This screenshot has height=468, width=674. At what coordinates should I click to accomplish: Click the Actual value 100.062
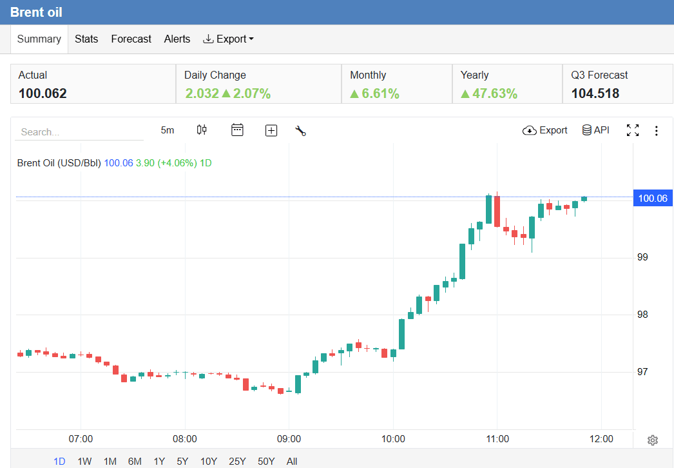click(x=43, y=93)
